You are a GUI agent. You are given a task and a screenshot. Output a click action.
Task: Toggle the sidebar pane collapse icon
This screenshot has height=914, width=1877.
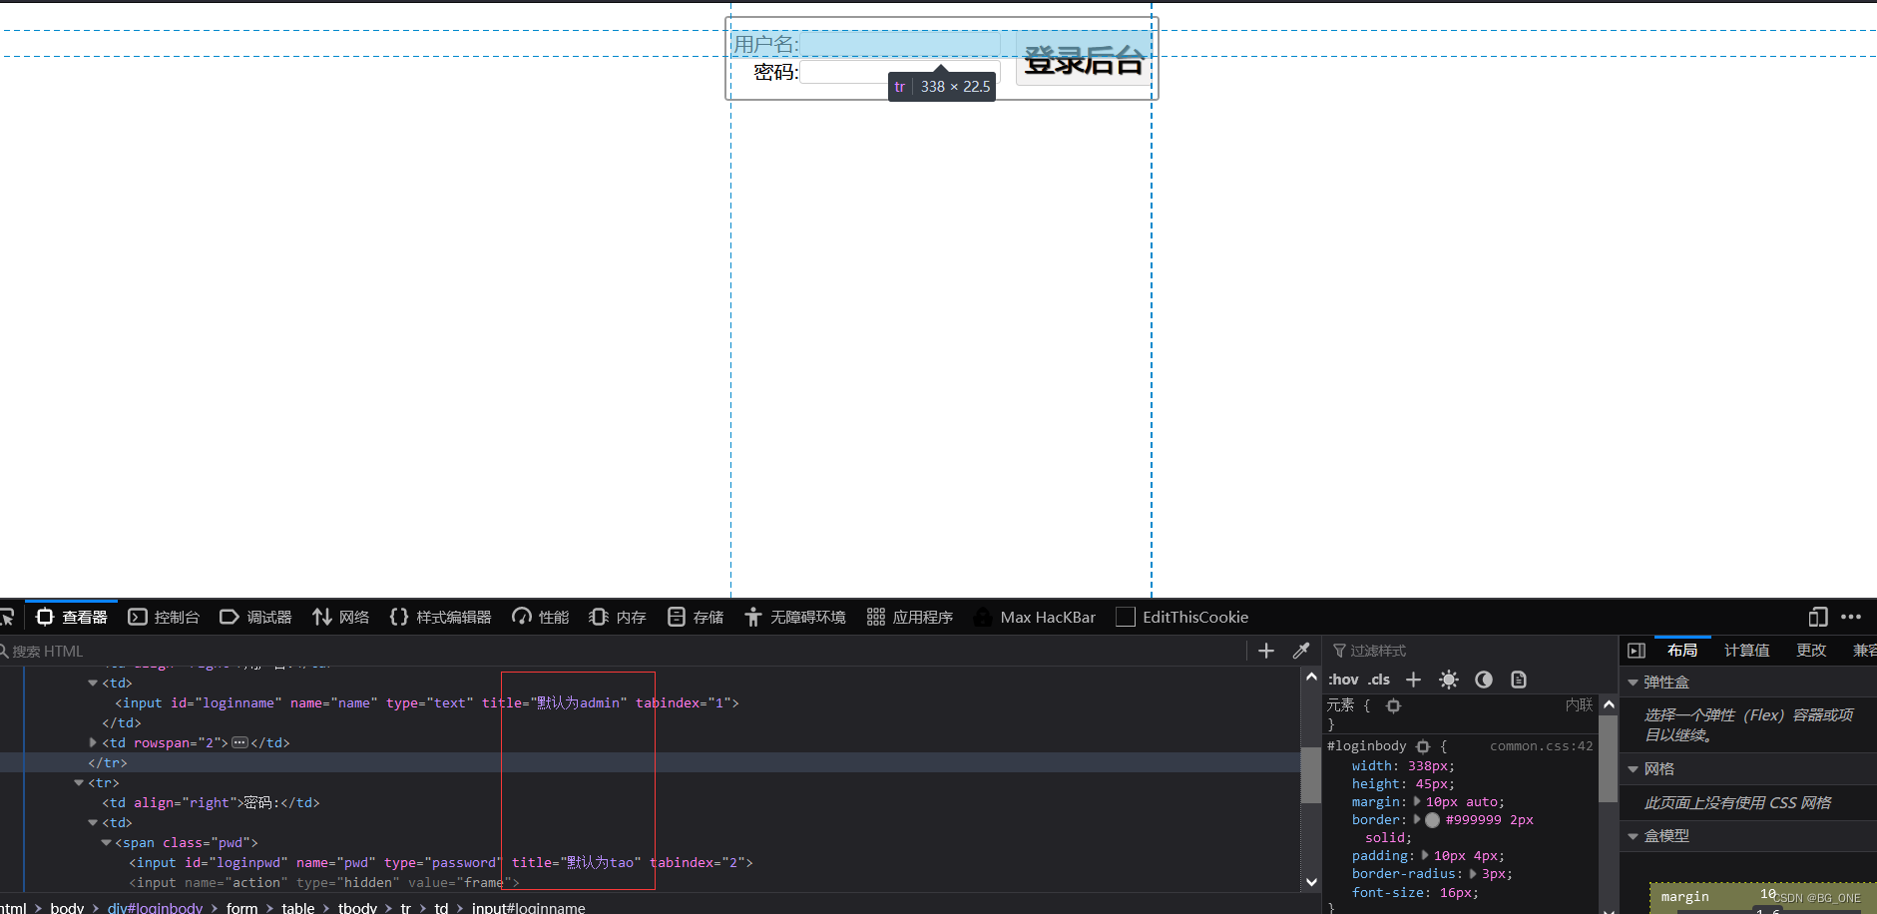[1637, 651]
